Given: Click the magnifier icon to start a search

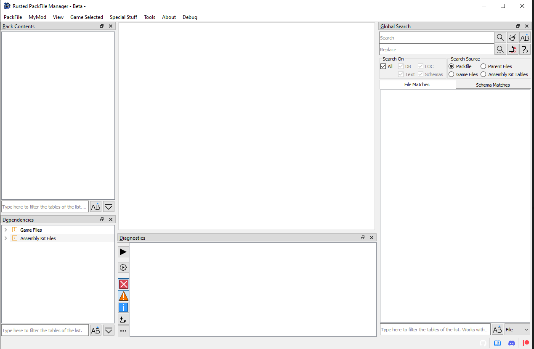Looking at the screenshot, I should [500, 37].
